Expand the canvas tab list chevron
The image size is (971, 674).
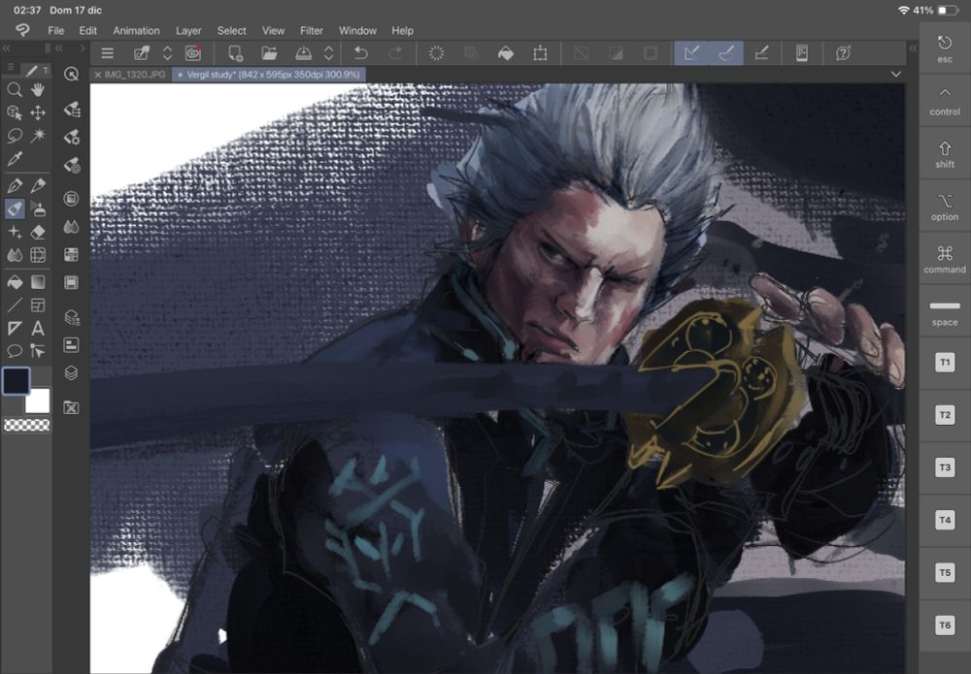(x=896, y=75)
